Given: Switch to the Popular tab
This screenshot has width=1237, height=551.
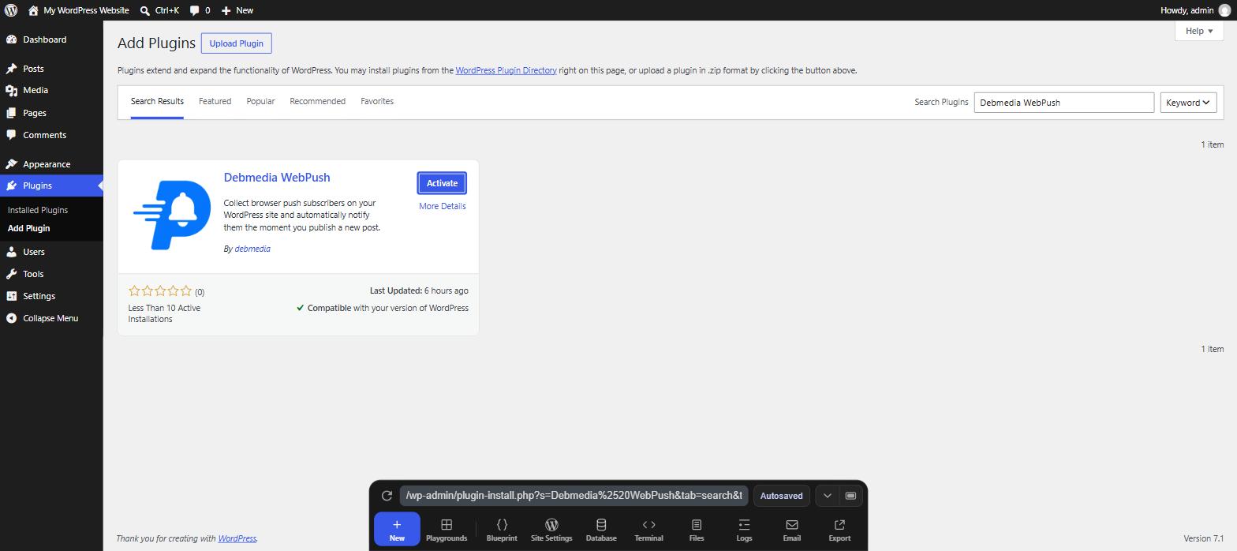Looking at the screenshot, I should click(260, 101).
